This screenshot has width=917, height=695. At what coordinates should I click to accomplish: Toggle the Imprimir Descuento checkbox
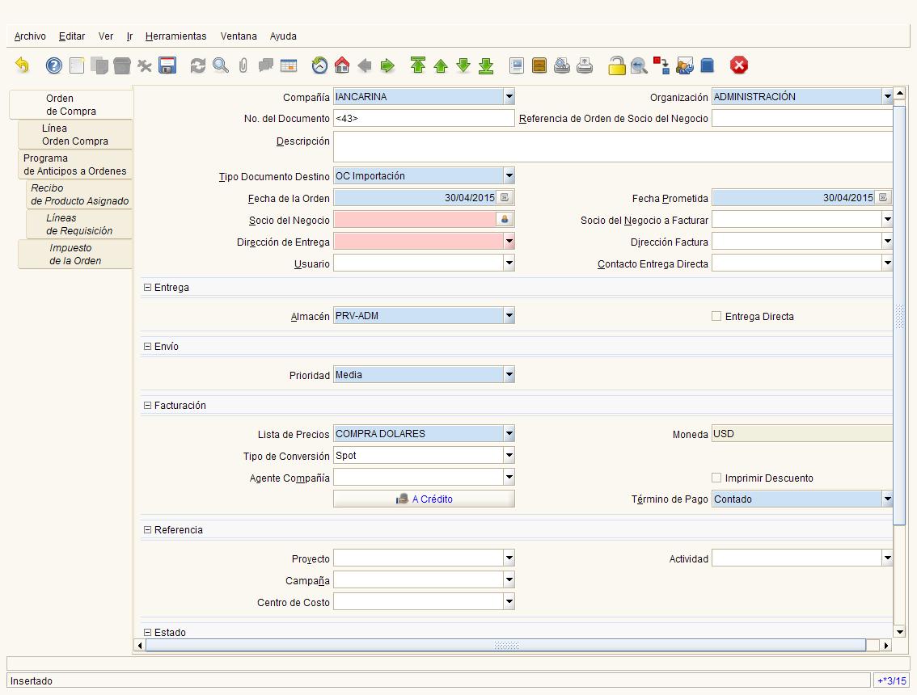point(716,478)
